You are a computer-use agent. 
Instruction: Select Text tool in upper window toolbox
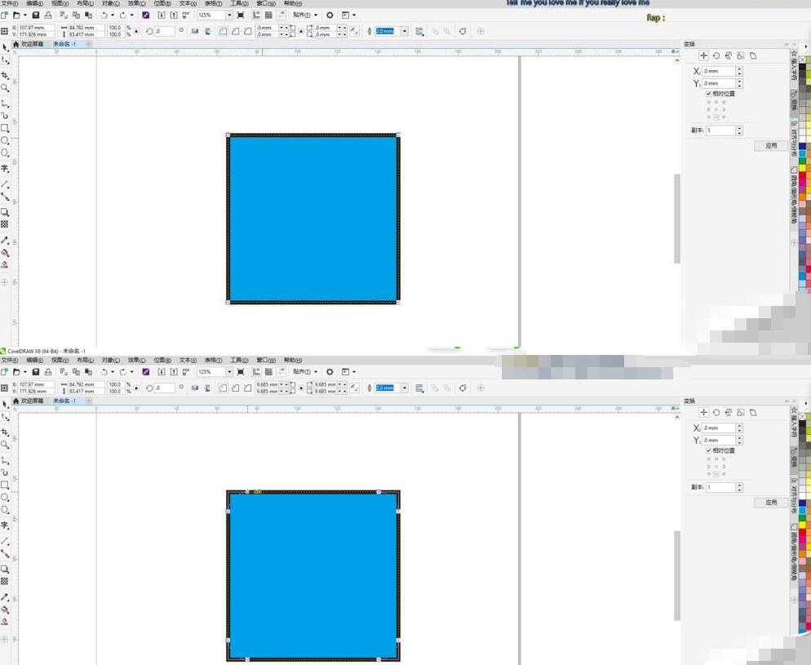(5, 168)
